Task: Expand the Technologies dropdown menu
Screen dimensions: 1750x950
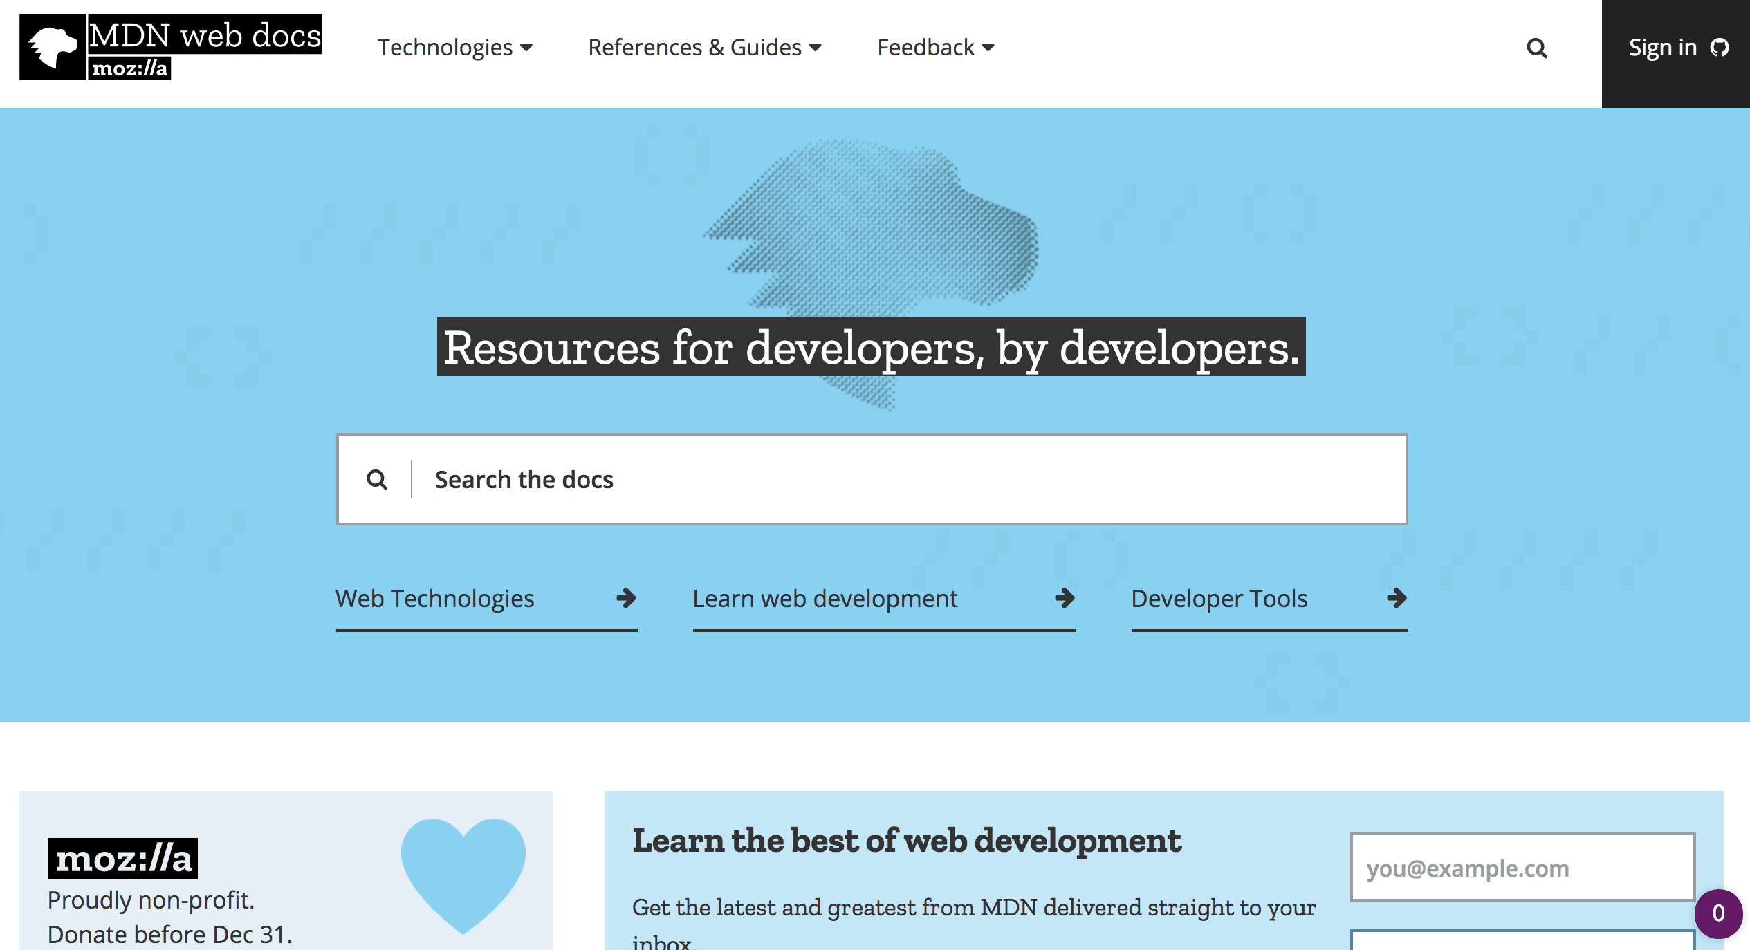Action: pos(454,48)
